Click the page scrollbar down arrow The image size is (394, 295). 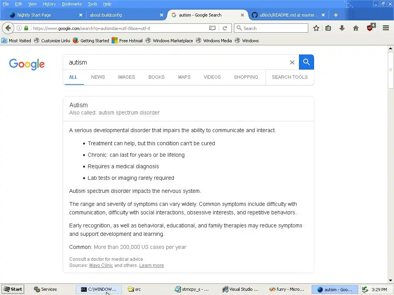tap(391, 280)
